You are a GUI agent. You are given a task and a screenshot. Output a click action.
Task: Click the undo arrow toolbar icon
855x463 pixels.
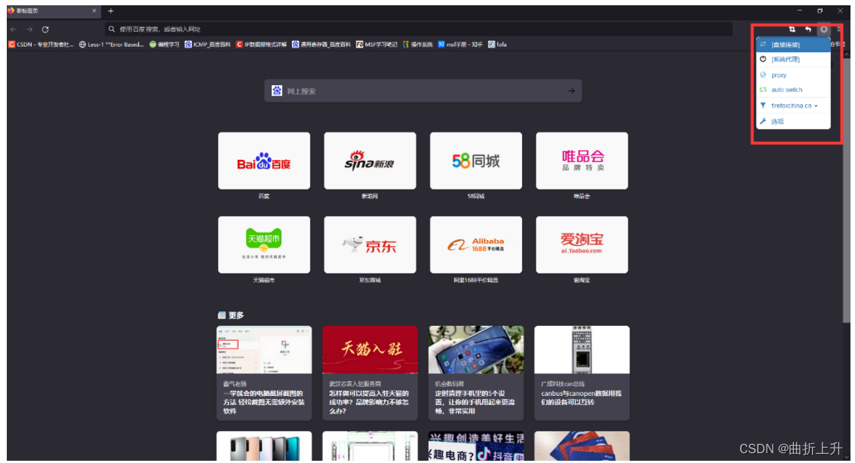(808, 29)
